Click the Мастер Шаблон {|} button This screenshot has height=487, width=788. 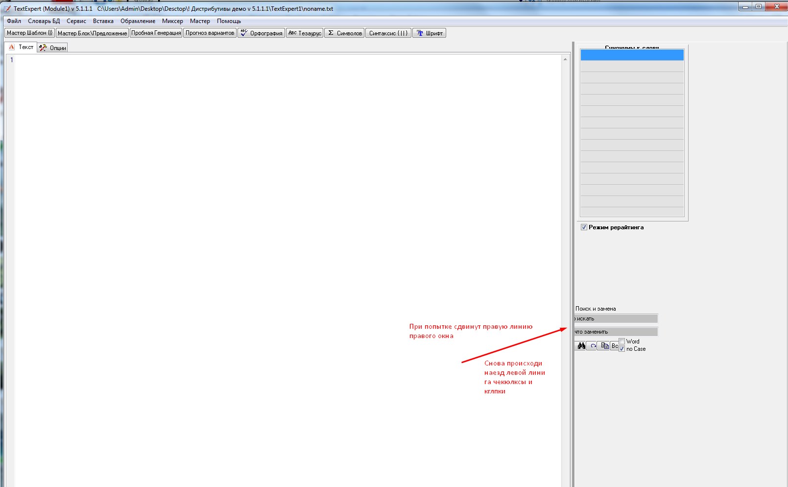click(x=29, y=33)
